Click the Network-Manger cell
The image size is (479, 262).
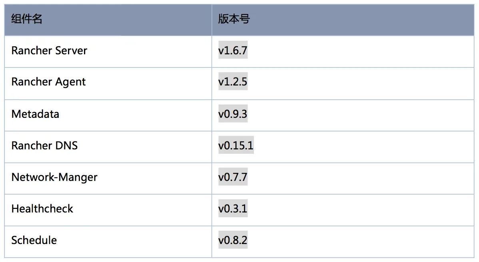coord(108,179)
